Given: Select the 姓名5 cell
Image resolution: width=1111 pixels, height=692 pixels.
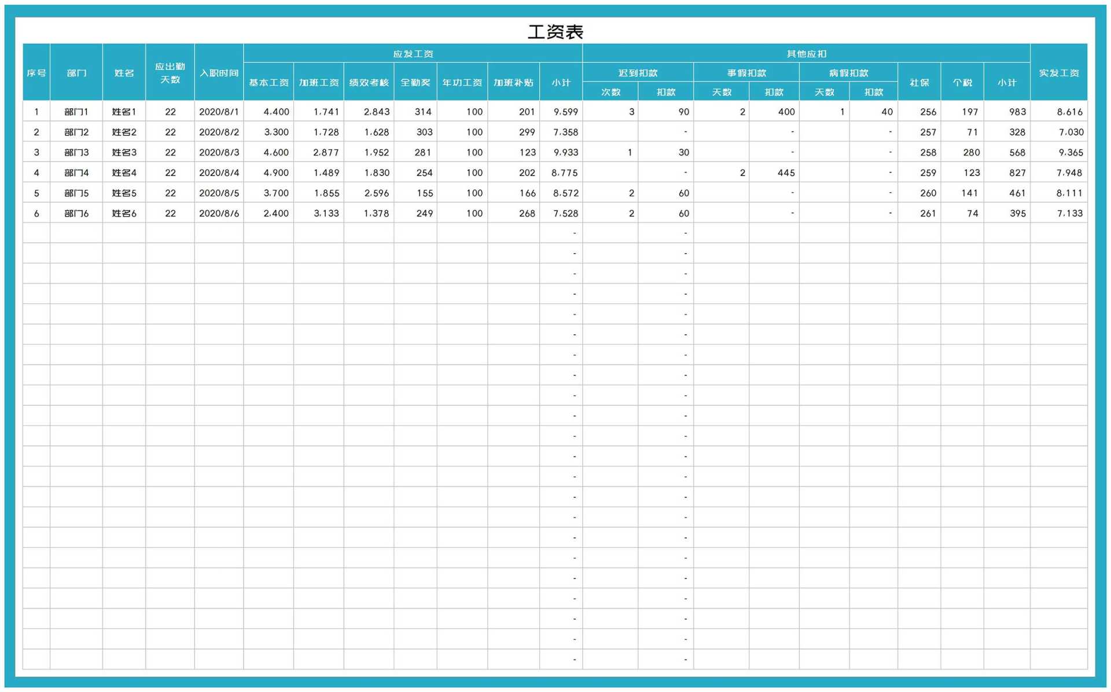Looking at the screenshot, I should click(124, 192).
